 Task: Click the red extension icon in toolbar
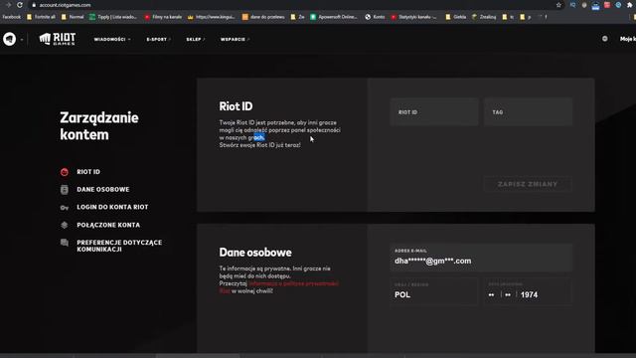[607, 5]
